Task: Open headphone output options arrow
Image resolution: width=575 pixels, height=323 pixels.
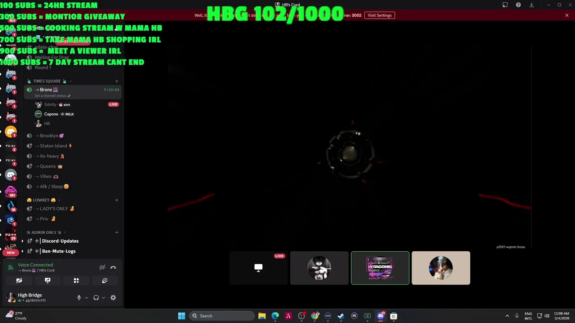Action: pos(103,297)
